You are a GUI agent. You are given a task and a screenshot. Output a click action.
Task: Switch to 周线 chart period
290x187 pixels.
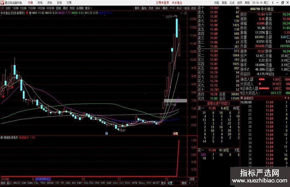pyautogui.click(x=65, y=8)
